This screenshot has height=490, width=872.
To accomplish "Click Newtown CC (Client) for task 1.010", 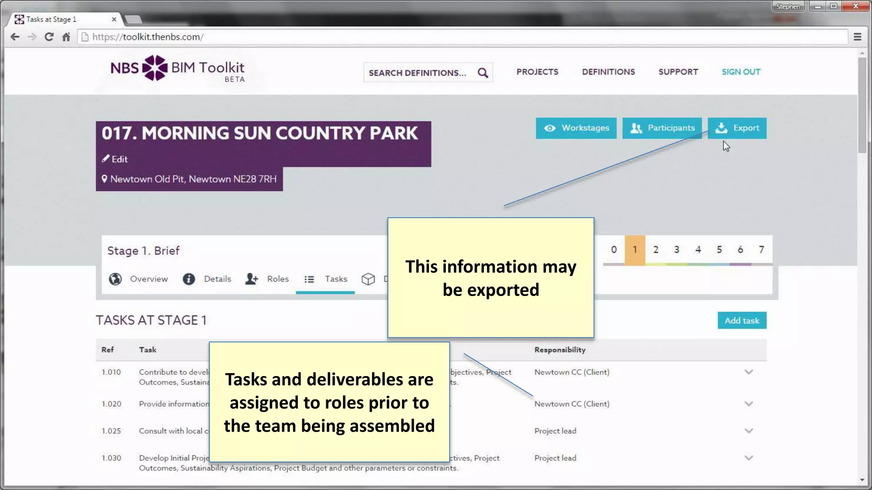I will click(x=572, y=372).
